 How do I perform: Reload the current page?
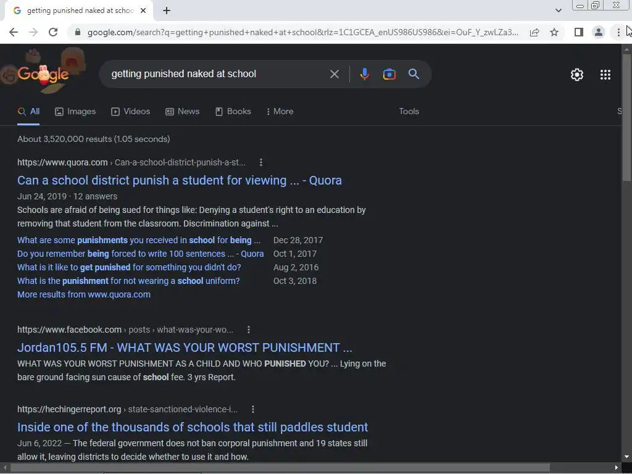coord(53,32)
